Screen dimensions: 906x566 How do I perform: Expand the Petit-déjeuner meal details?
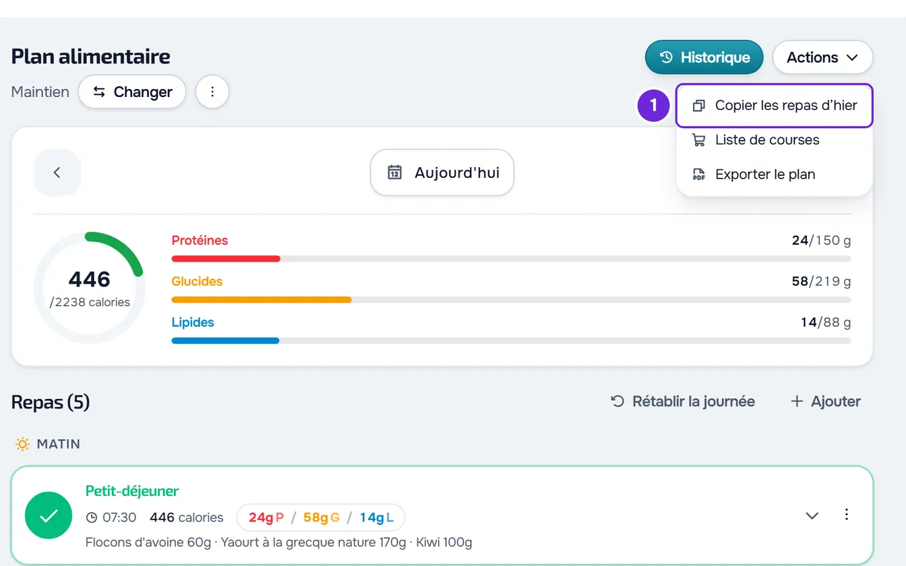coord(812,515)
